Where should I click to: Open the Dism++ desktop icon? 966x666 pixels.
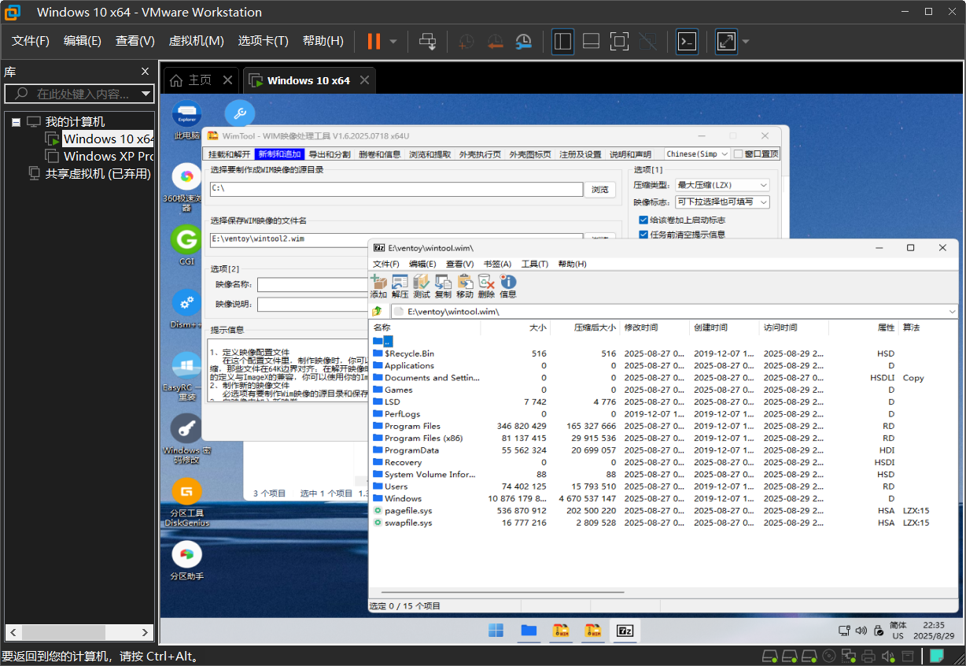(186, 308)
